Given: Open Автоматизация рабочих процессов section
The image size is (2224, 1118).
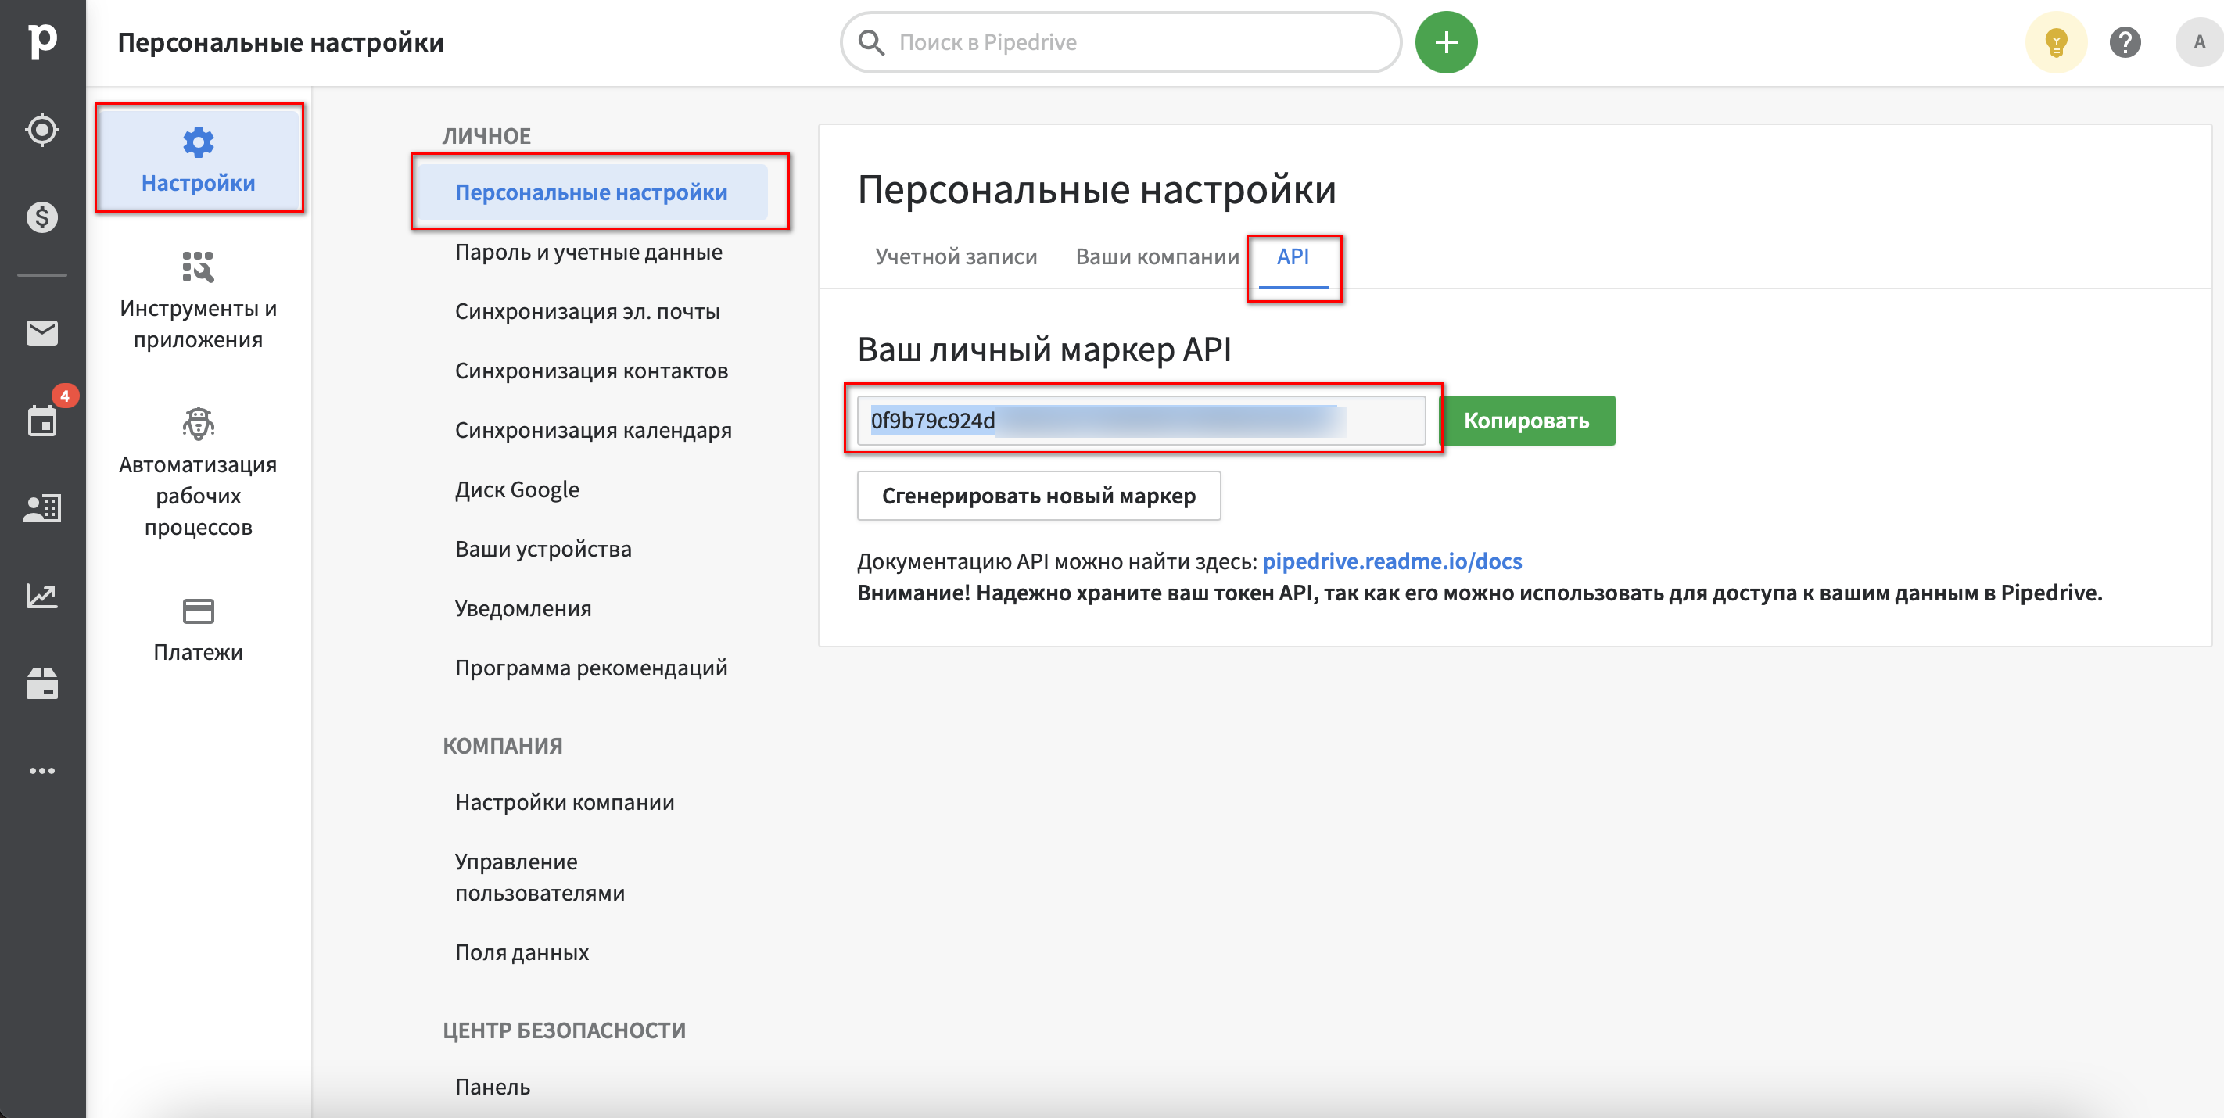Looking at the screenshot, I should click(x=199, y=472).
